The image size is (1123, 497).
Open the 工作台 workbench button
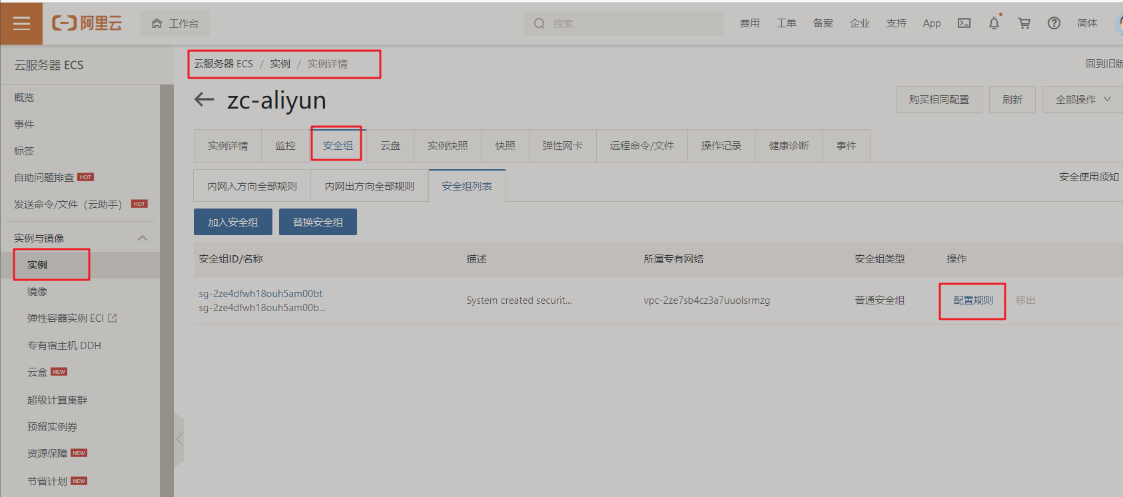175,23
